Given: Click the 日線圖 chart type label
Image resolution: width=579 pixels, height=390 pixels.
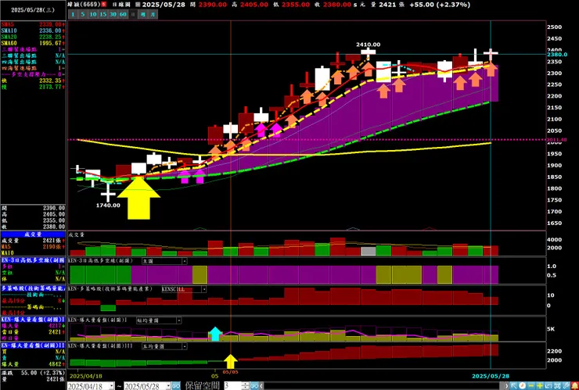Looking at the screenshot, I should [x=121, y=5].
